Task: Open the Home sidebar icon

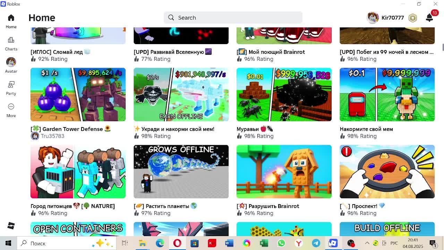Action: [x=11, y=18]
